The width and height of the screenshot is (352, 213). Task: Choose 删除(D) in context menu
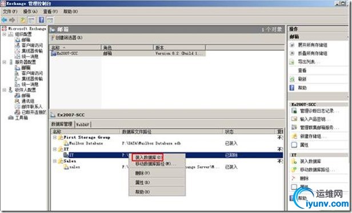click(x=157, y=173)
